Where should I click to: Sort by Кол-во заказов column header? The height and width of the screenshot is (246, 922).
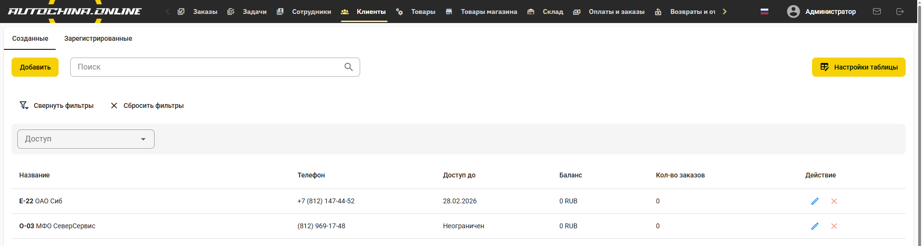[680, 175]
